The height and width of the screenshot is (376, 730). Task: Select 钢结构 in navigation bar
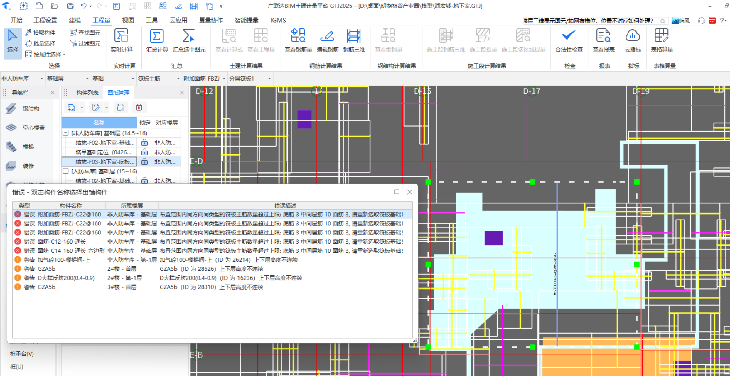tap(23, 108)
